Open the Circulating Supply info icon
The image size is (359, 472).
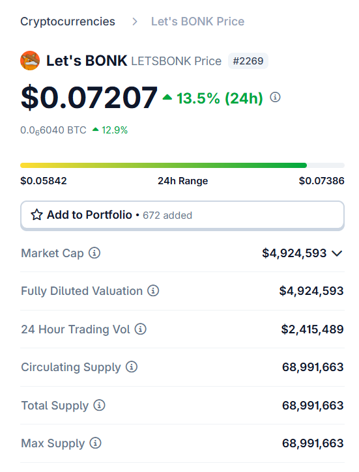(132, 367)
